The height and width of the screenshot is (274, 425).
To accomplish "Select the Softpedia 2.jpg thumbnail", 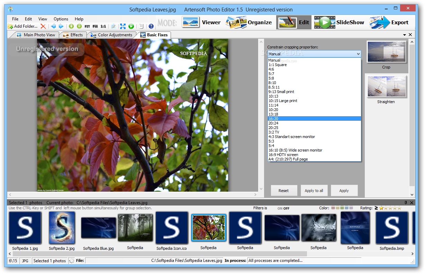I will coord(62,228).
